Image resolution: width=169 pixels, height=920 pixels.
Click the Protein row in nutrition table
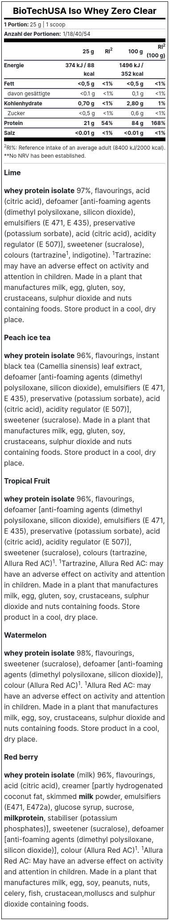84,123
